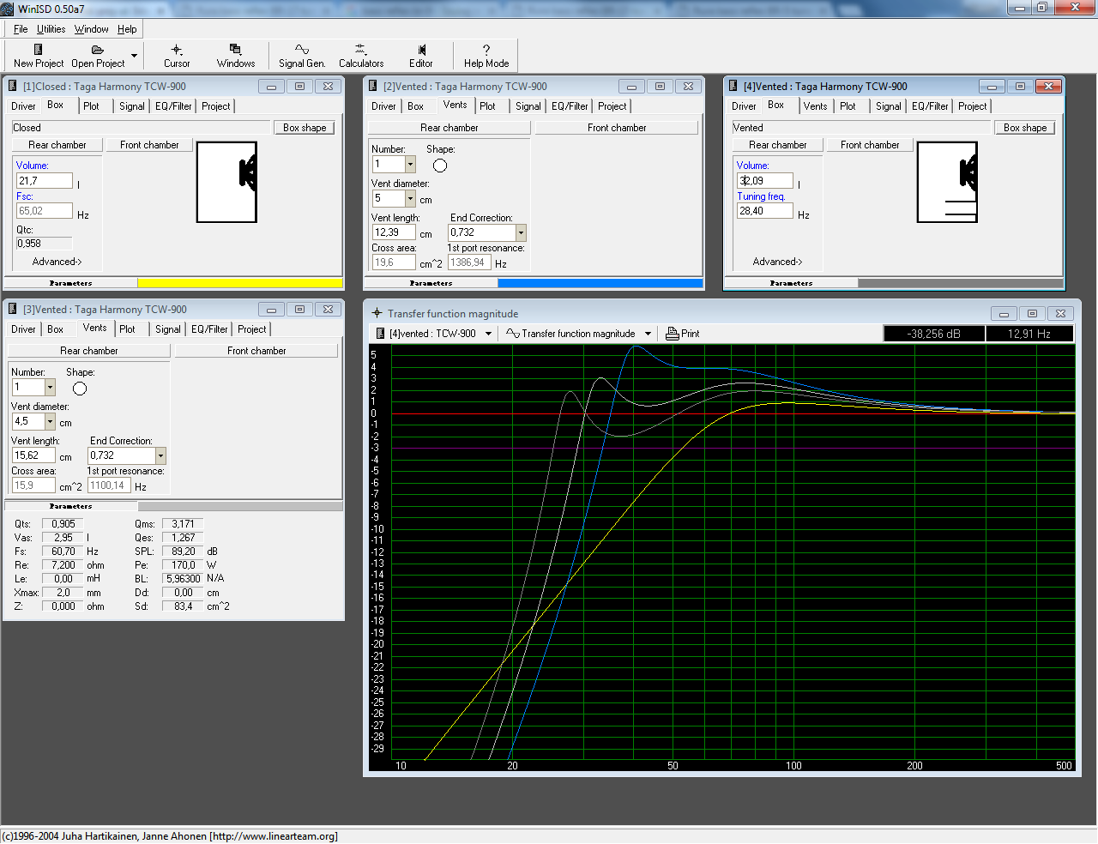Toggle the round vent Shape in project 3
This screenshot has width=1098, height=844.
tap(80, 389)
